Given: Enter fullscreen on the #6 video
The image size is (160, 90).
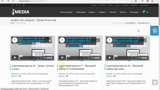Looking at the screenshot, I should click(139, 58).
